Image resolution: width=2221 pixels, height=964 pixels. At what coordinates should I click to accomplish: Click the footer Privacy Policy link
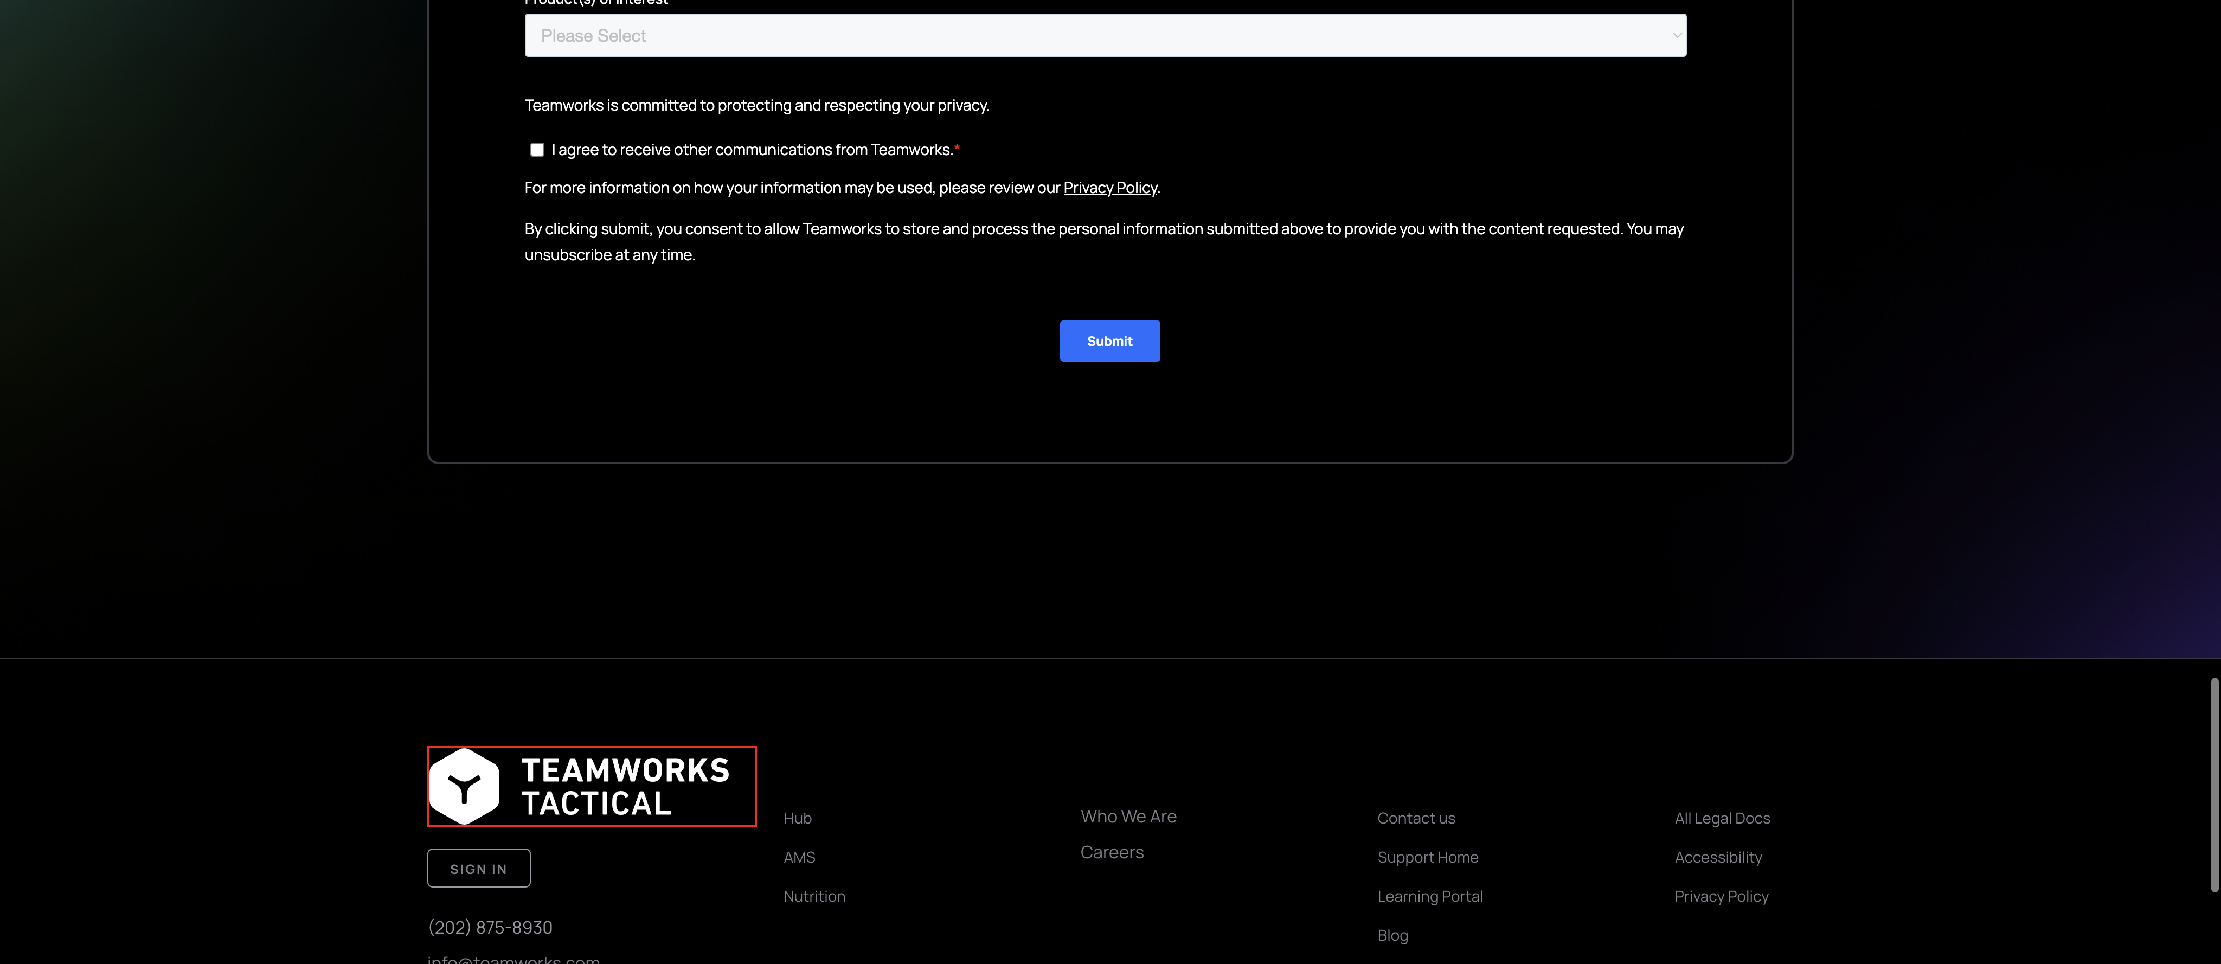click(1721, 896)
